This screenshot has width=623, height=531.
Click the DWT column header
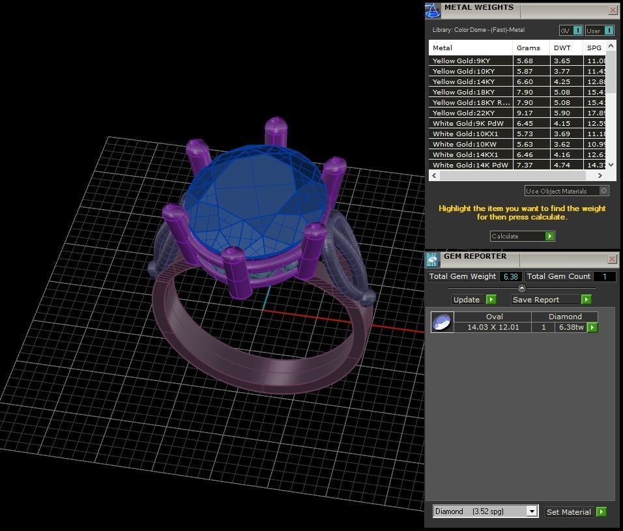coord(566,48)
